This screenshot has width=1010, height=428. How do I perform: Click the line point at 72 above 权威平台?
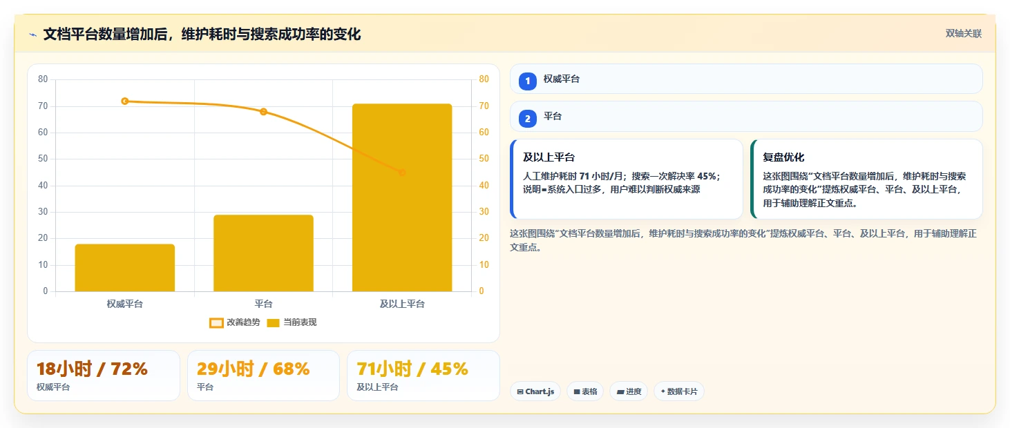(x=125, y=101)
